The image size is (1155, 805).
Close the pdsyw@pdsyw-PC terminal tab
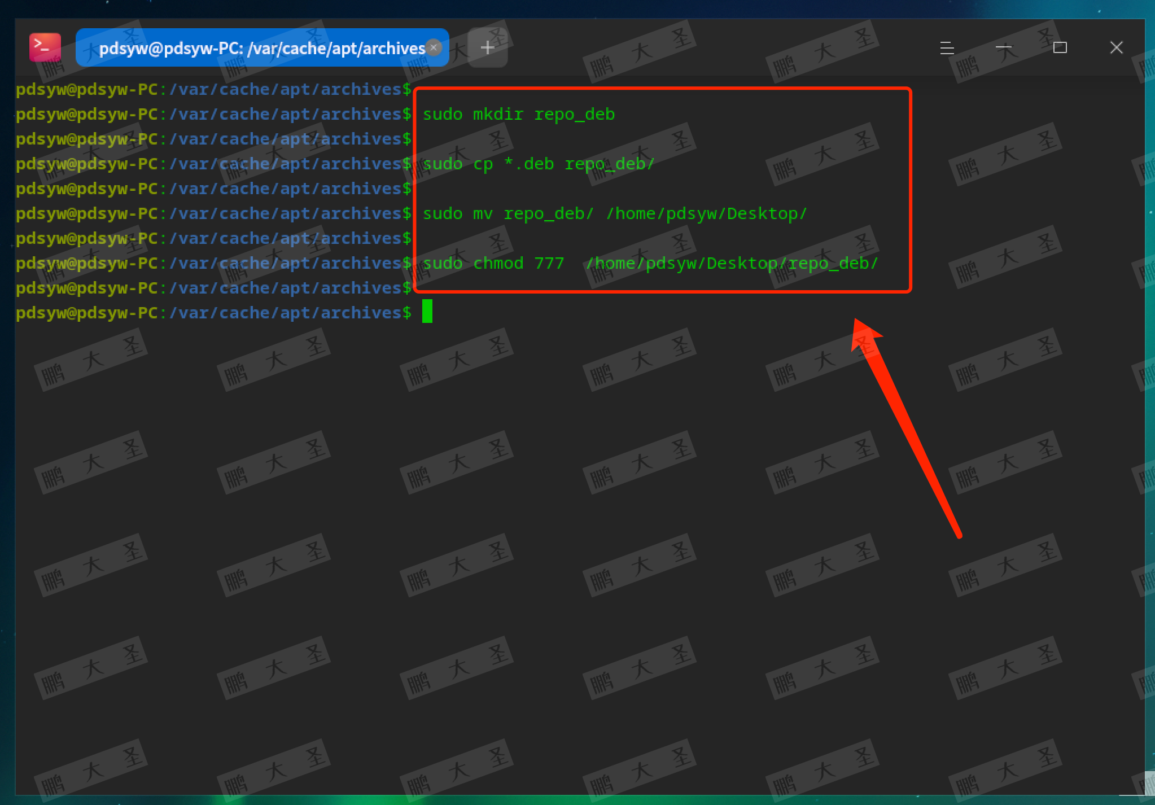(434, 47)
